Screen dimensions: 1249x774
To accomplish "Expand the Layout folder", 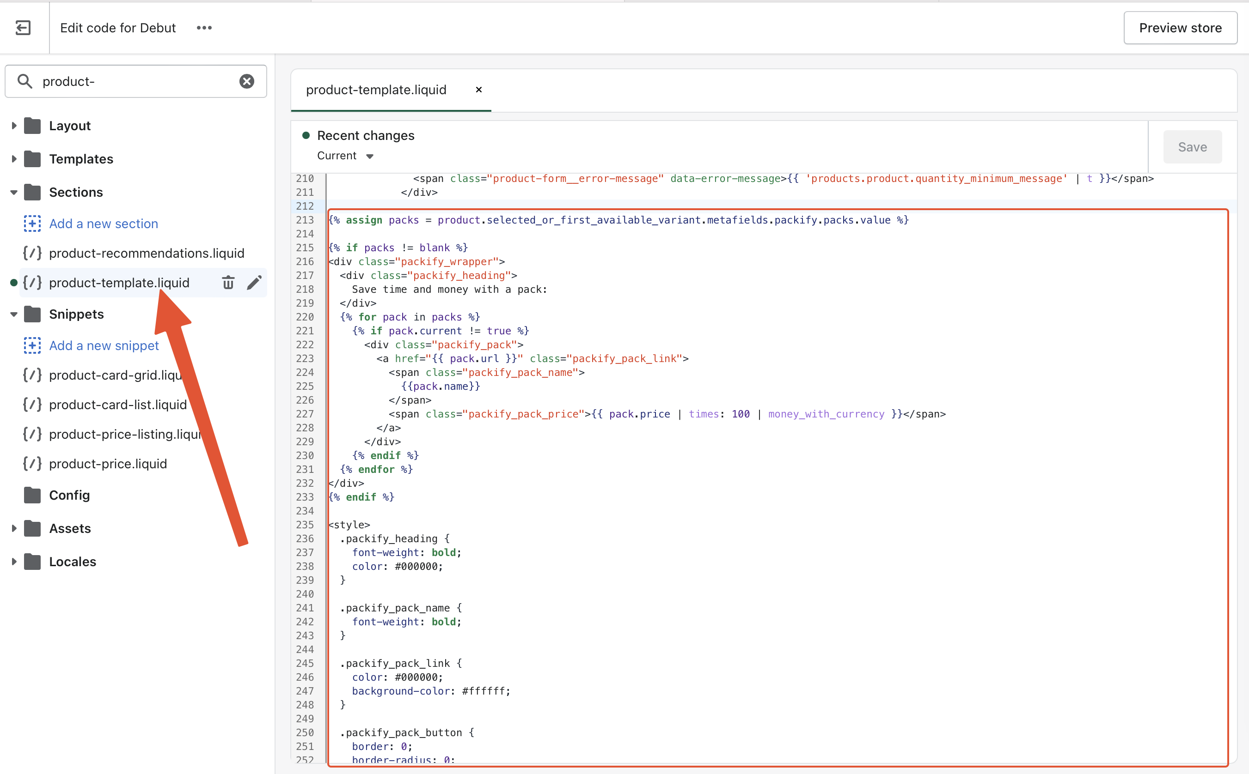I will click(14, 126).
